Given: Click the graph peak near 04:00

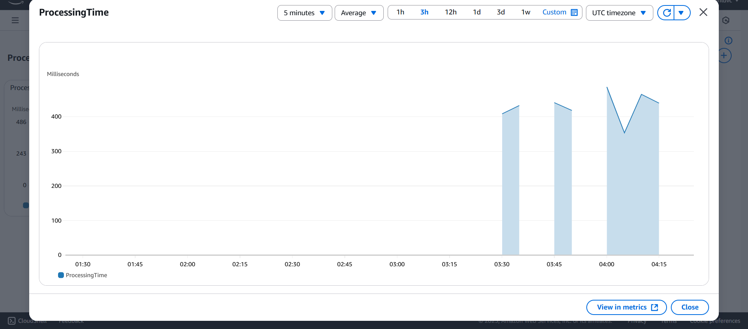Looking at the screenshot, I should tap(607, 87).
